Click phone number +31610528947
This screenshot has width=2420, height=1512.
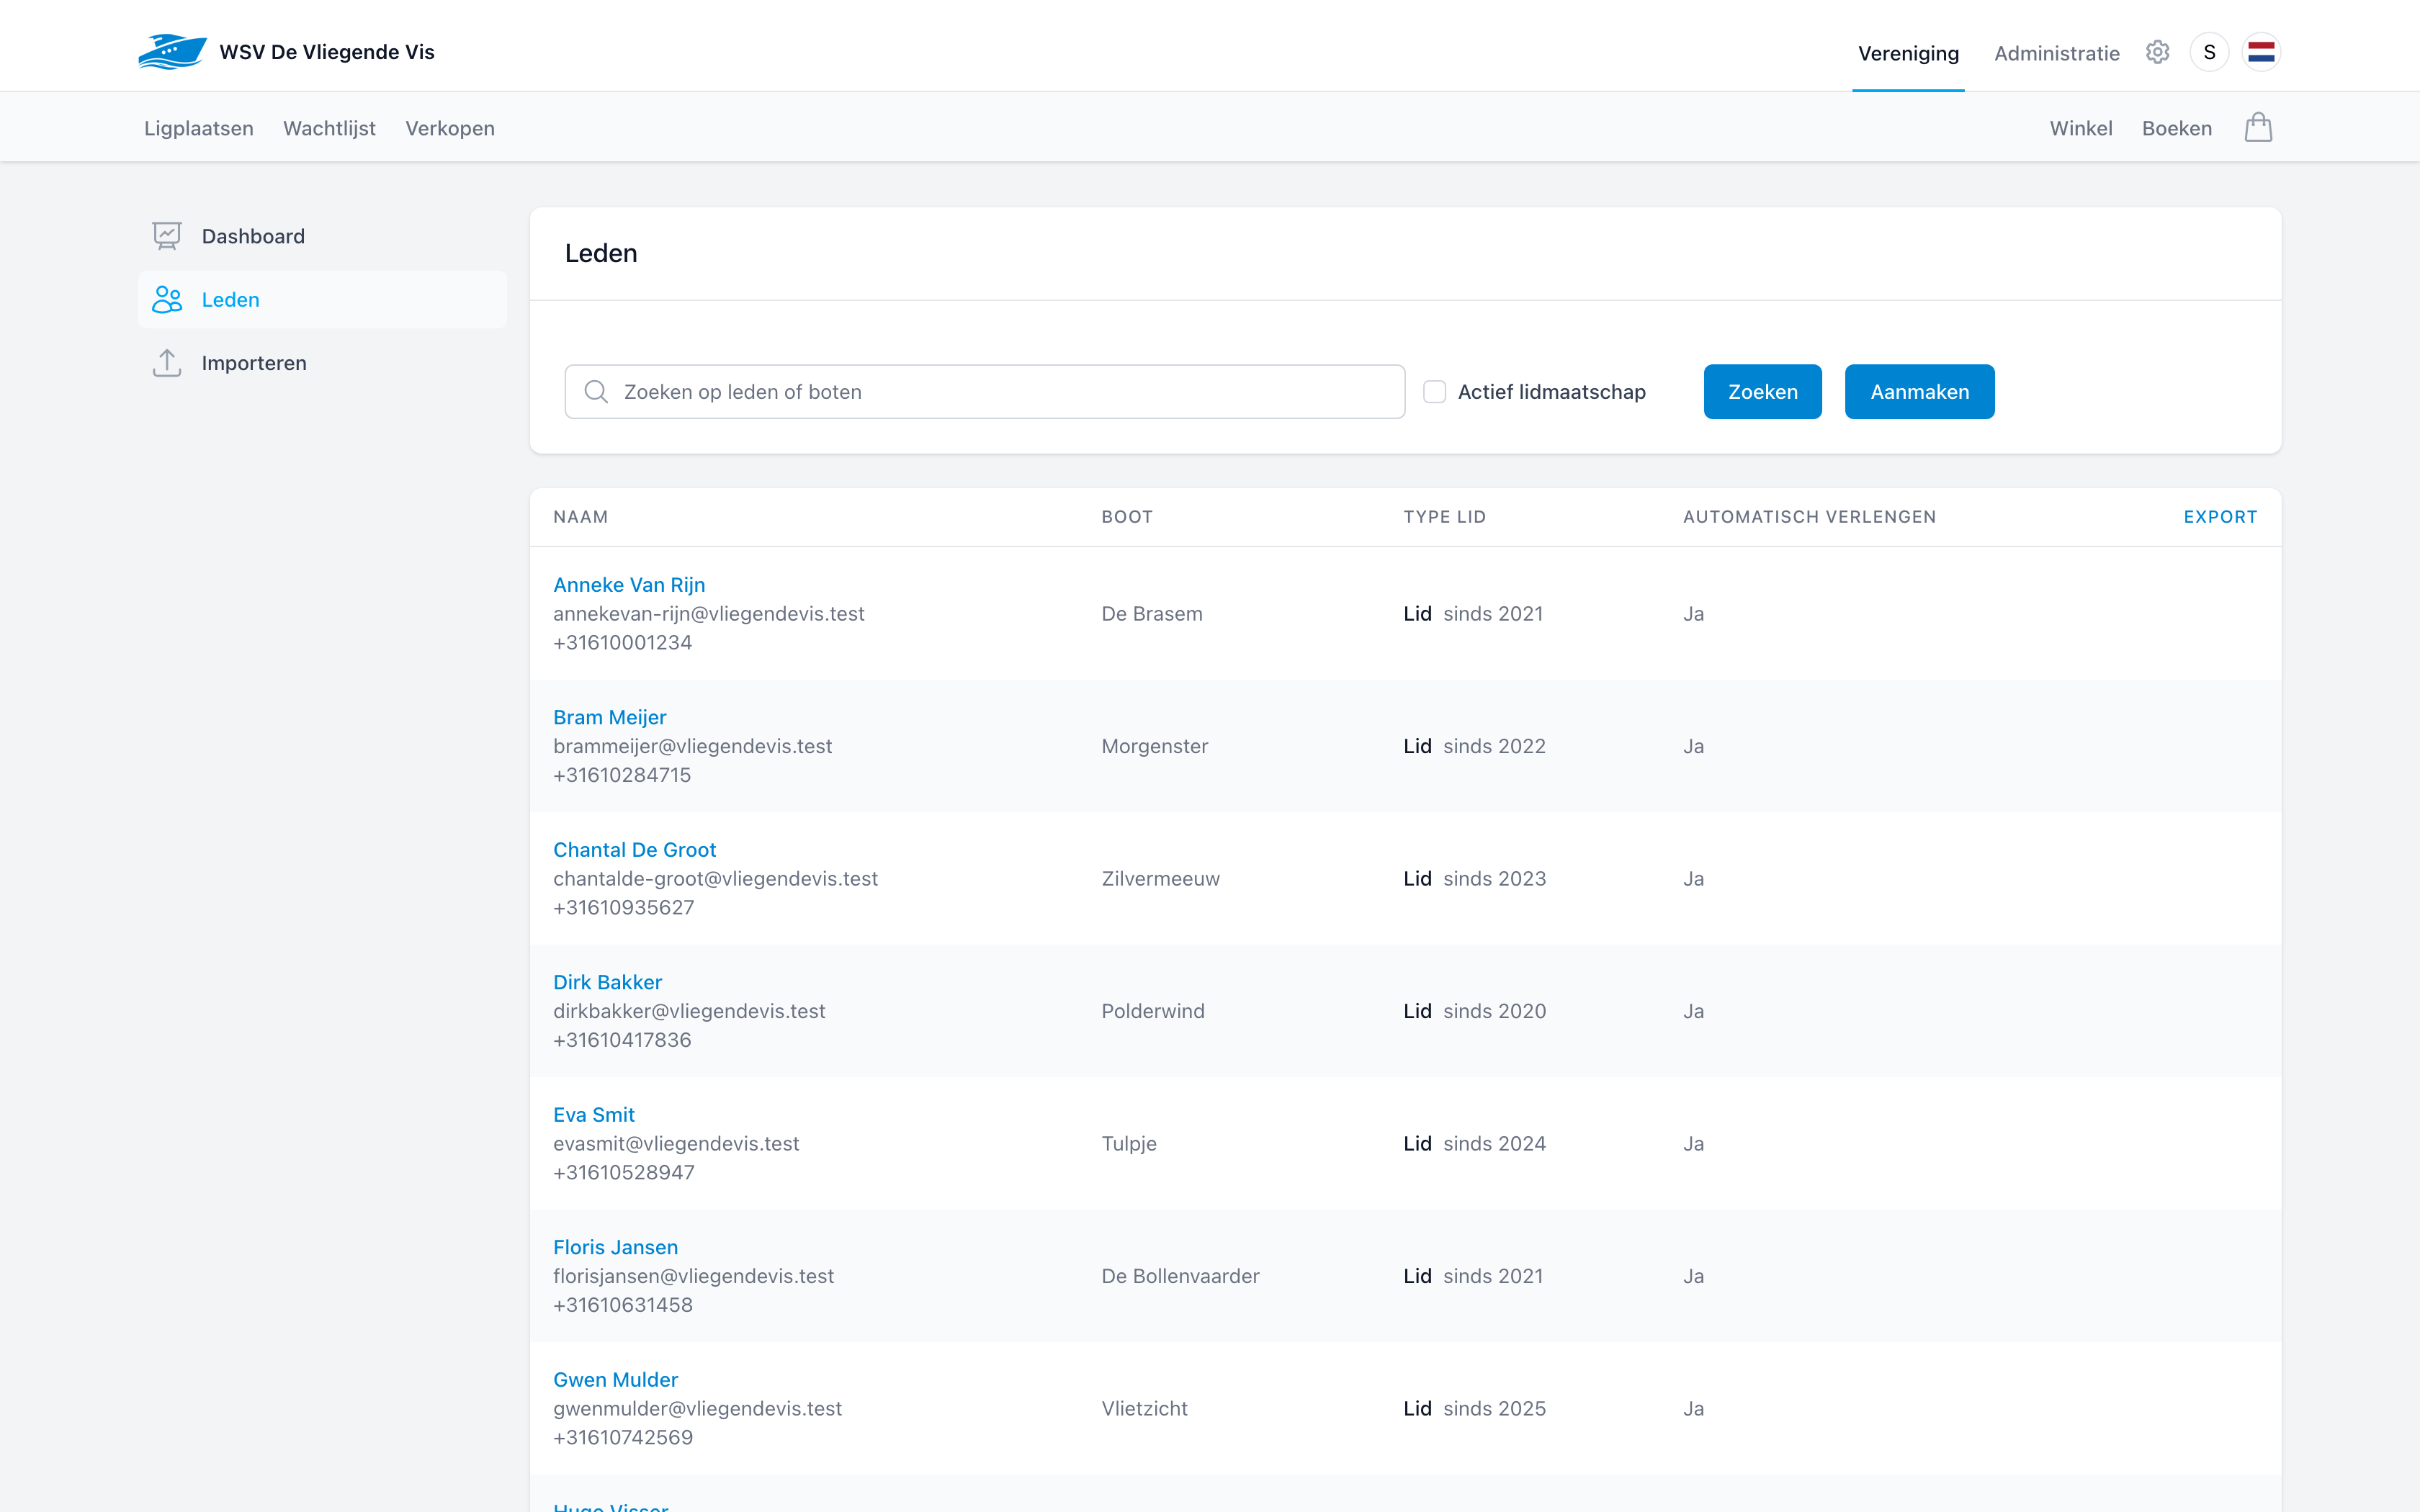(x=623, y=1173)
